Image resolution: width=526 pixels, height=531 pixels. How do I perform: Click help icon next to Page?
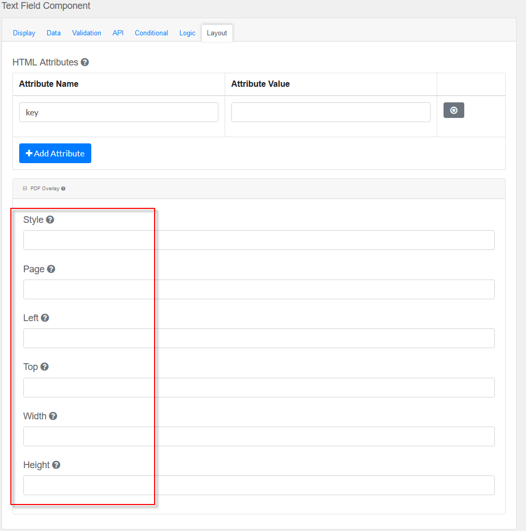coord(51,269)
